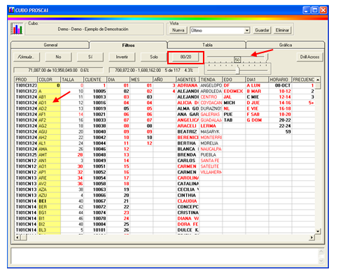Click the slider value box showing 50

point(237,60)
